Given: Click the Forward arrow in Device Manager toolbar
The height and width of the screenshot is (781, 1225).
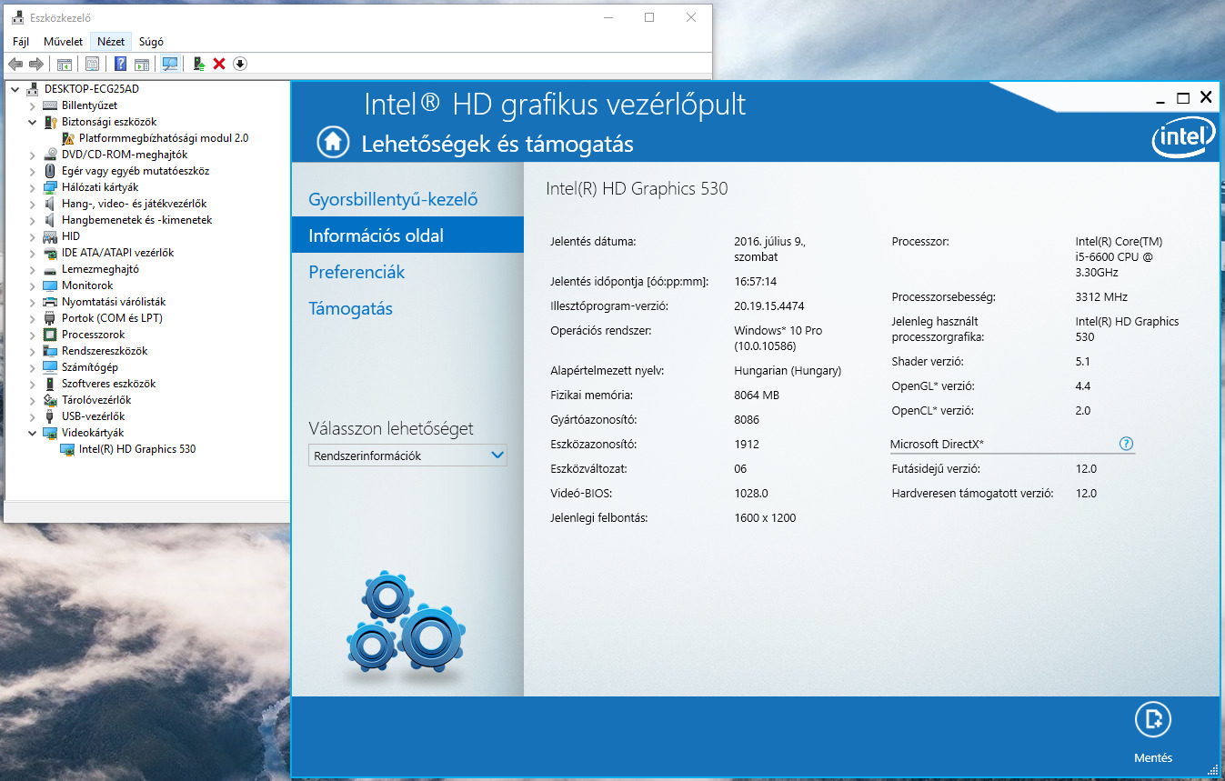Looking at the screenshot, I should pyautogui.click(x=36, y=64).
